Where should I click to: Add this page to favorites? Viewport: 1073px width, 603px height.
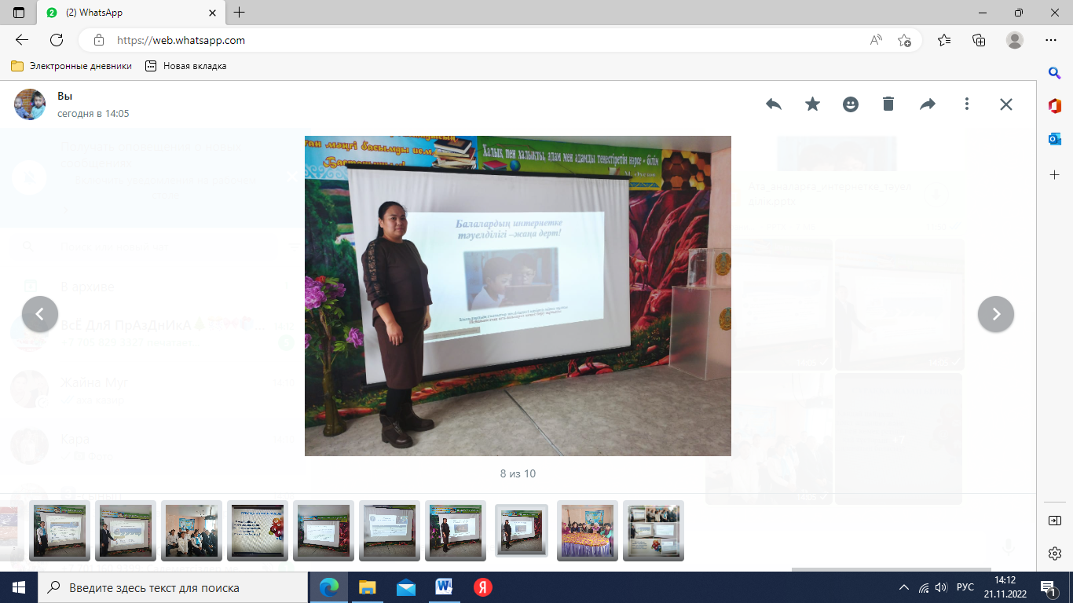click(904, 40)
